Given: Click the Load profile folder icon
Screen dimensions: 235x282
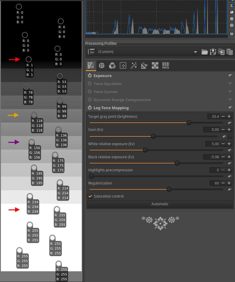Looking at the screenshot, I should (x=204, y=52).
